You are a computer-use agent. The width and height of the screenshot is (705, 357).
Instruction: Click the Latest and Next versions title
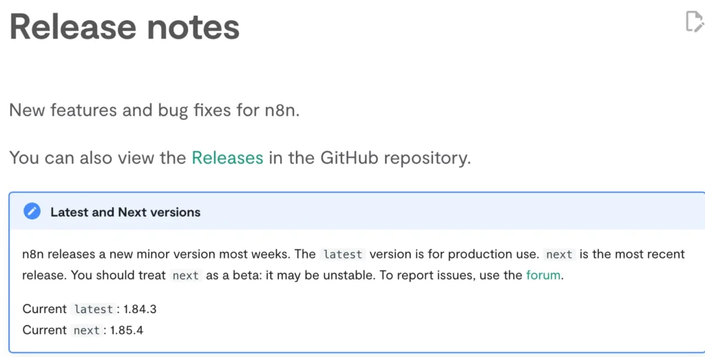point(125,212)
